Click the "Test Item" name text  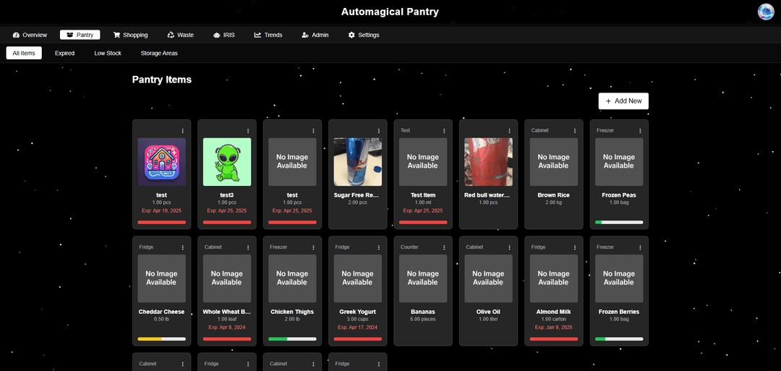(x=423, y=195)
